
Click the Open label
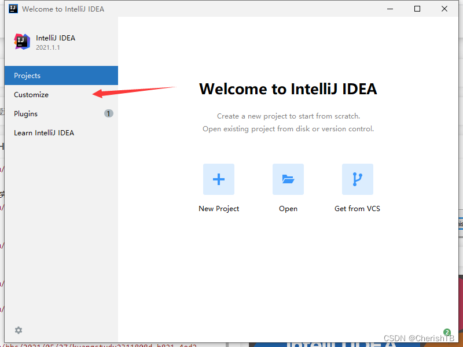pos(288,209)
